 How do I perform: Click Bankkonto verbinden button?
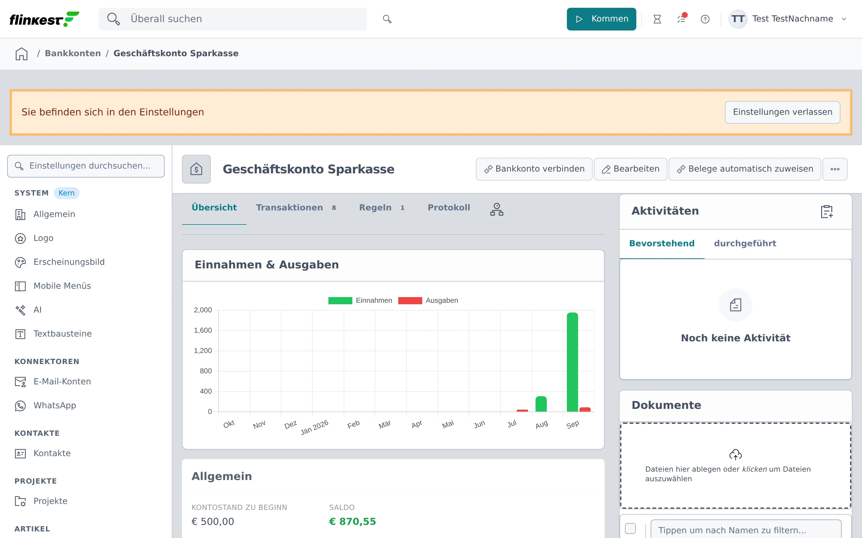point(534,169)
